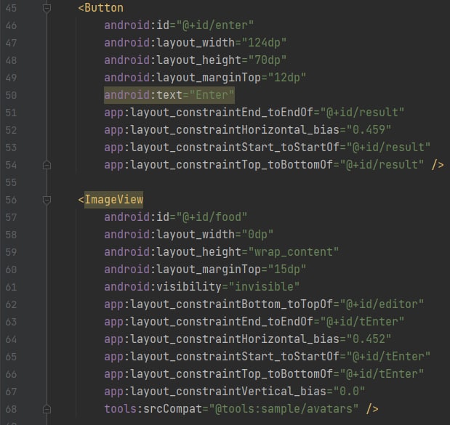Click the "0.459" horizontal bias value
The height and width of the screenshot is (425, 450).
pyautogui.click(x=369, y=130)
